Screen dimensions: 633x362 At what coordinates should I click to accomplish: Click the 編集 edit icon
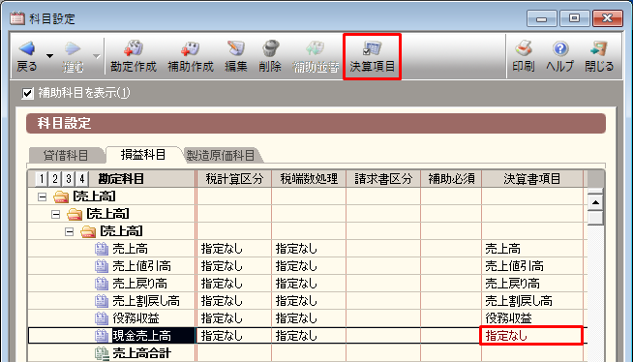[236, 48]
